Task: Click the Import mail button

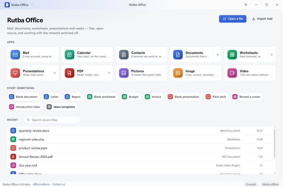Action: 262,19
